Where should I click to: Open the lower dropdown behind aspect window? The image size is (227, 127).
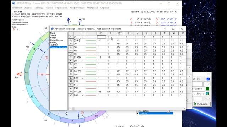coord(189,76)
